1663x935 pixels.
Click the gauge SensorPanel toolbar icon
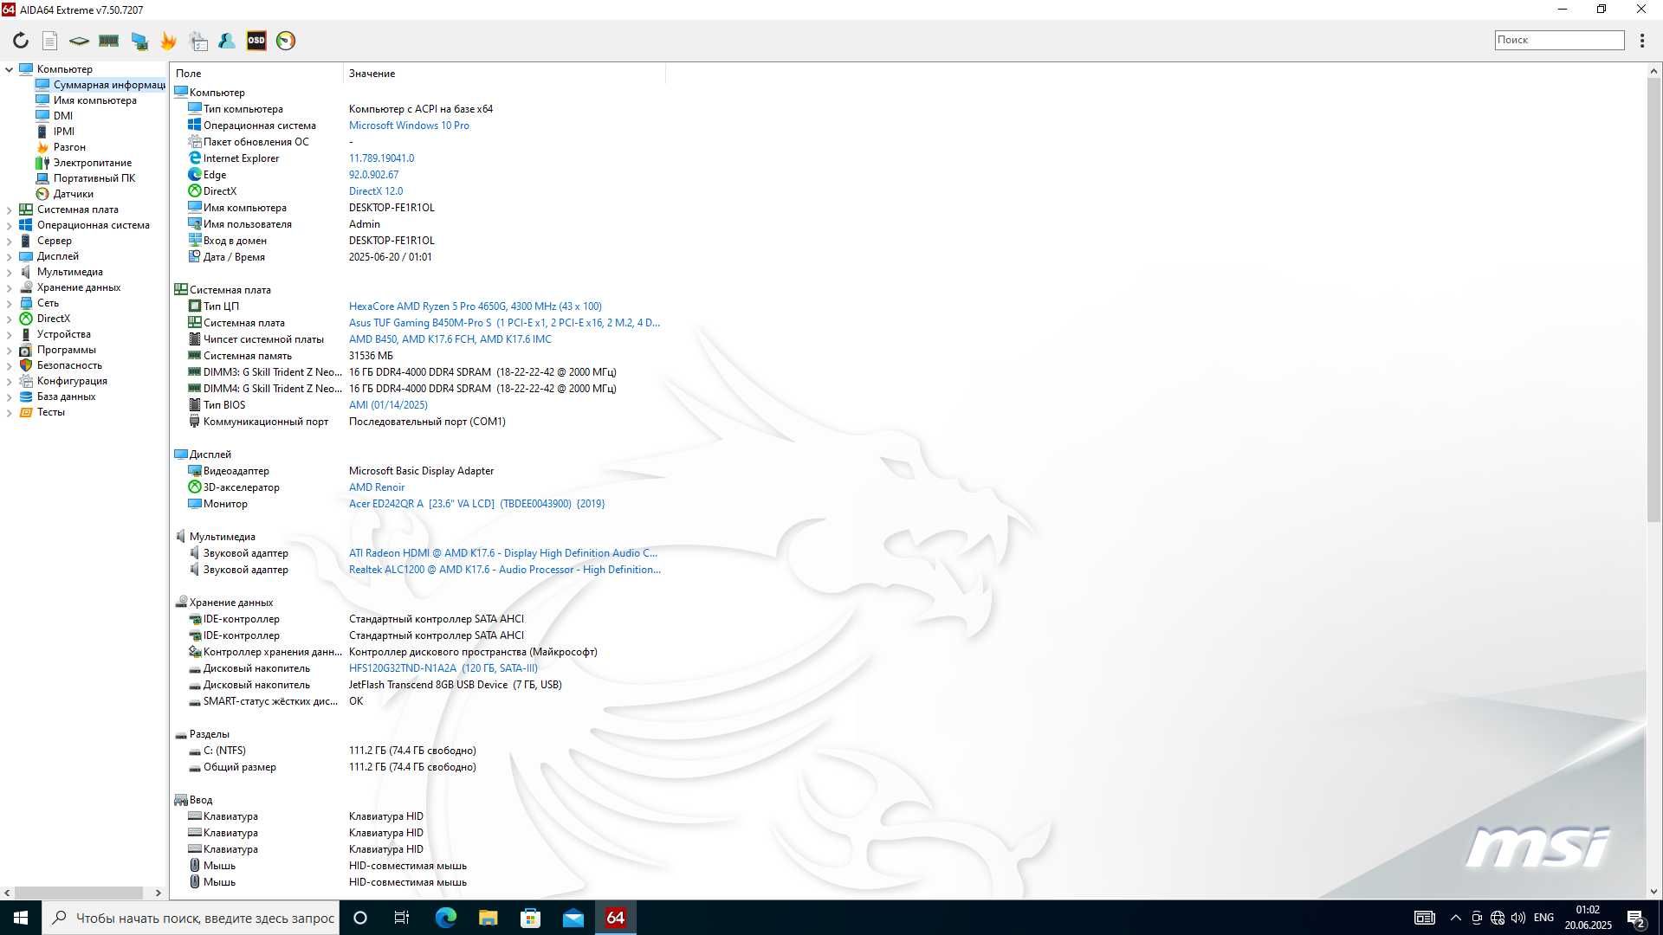click(x=286, y=41)
